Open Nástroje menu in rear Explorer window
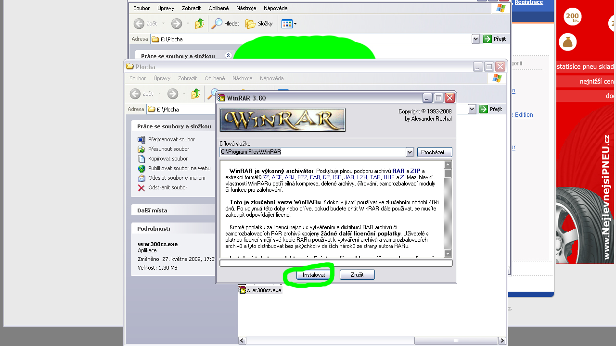The width and height of the screenshot is (616, 346). tap(246, 8)
